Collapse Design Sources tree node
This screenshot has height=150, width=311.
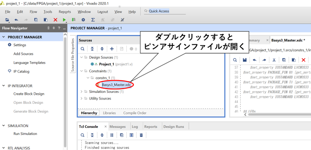[x=82, y=57]
